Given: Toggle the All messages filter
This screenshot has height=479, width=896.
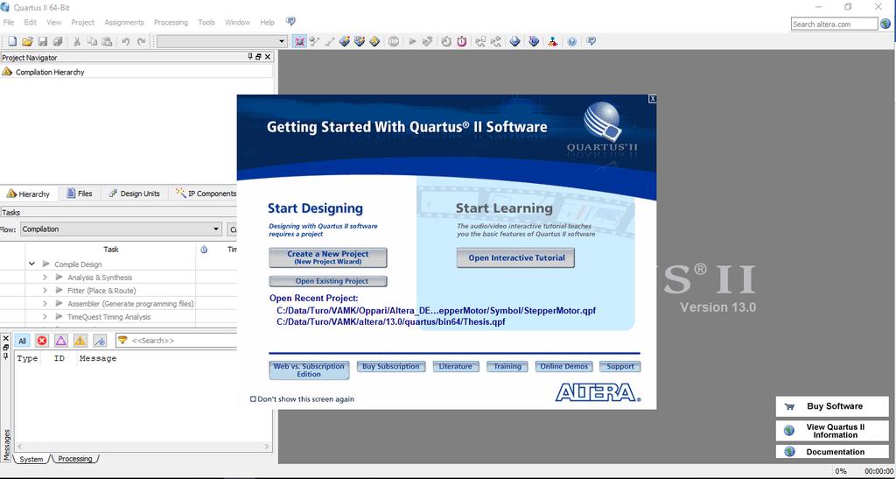Looking at the screenshot, I should pos(22,341).
